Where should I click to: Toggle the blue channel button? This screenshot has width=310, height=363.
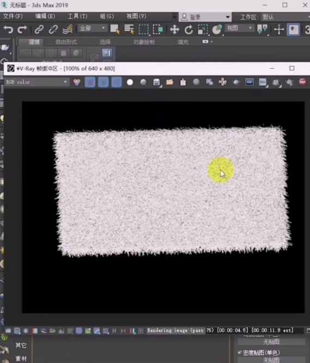tap(117, 82)
